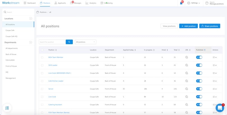
Task: Click the checklist icon at bottom left
Action: click(7, 108)
